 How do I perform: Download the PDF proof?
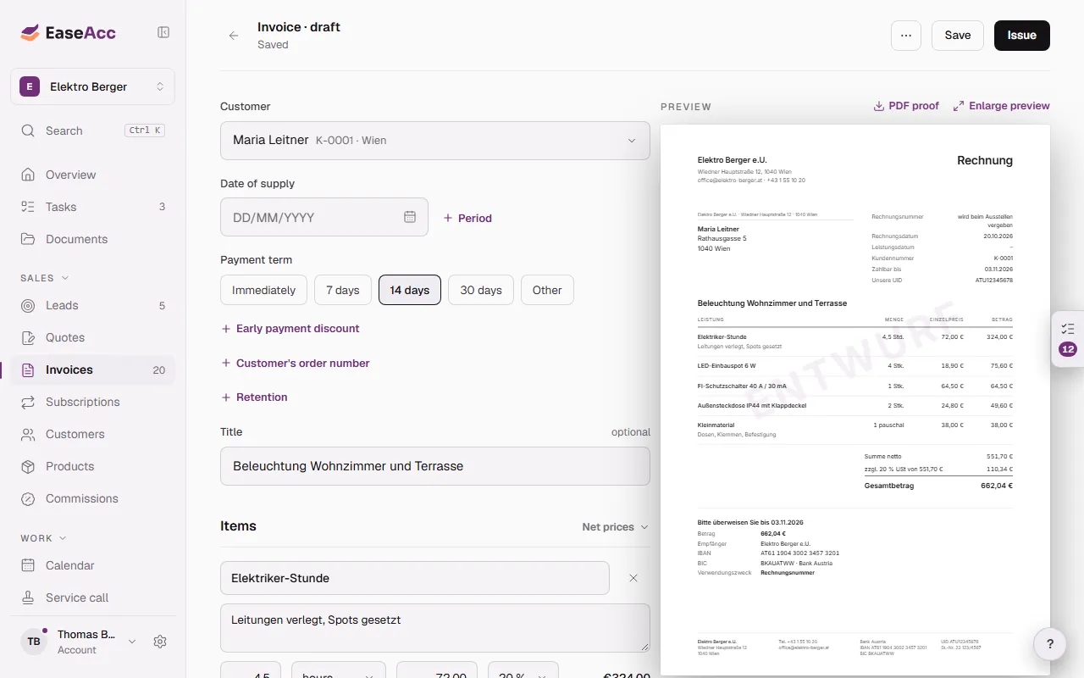coord(906,106)
